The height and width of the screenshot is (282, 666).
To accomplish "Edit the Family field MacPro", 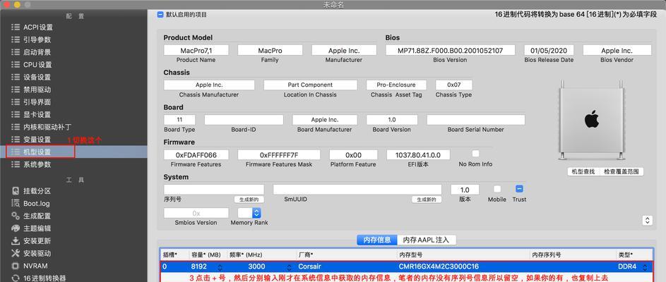I will point(270,50).
